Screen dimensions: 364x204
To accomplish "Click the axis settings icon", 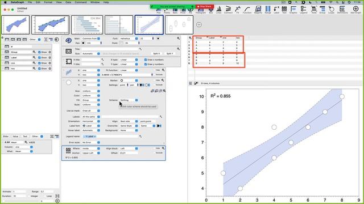I will coord(68,62).
